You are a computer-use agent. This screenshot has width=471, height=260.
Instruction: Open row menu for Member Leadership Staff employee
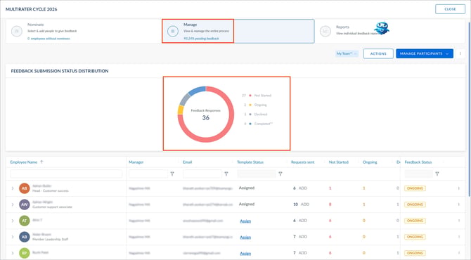tap(458, 237)
